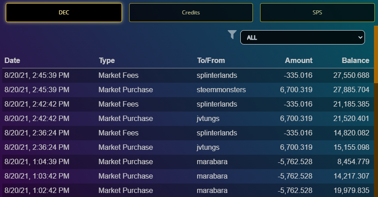The image size is (378, 197).
Task: Click the 27,885.704 balance cell
Action: tap(351, 90)
